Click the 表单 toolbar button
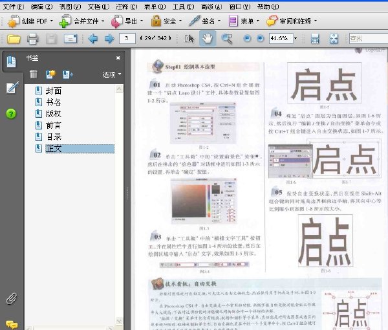388x330 pixels. coord(241,21)
